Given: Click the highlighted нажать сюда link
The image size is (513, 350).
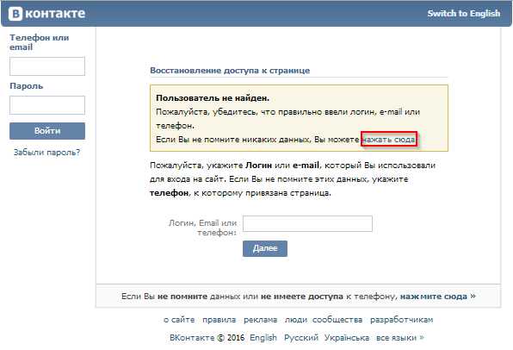Looking at the screenshot, I should 389,140.
